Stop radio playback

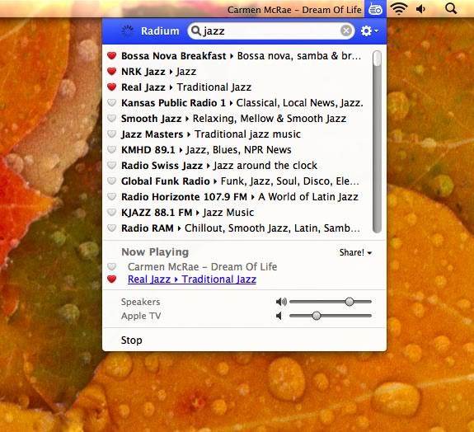(x=132, y=340)
